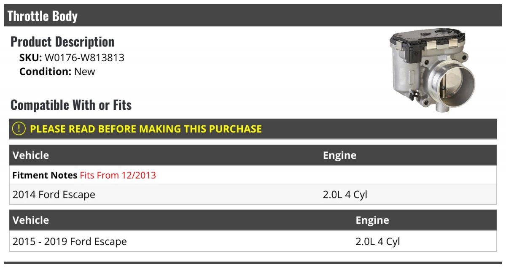Click the condition value New

pos(85,71)
